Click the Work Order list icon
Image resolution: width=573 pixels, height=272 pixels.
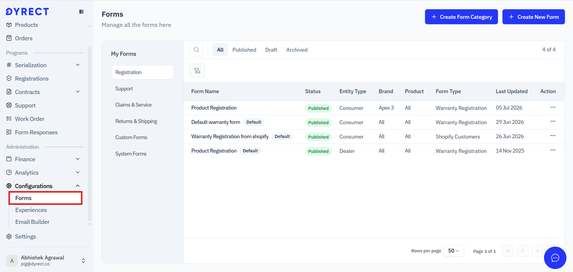coord(9,119)
